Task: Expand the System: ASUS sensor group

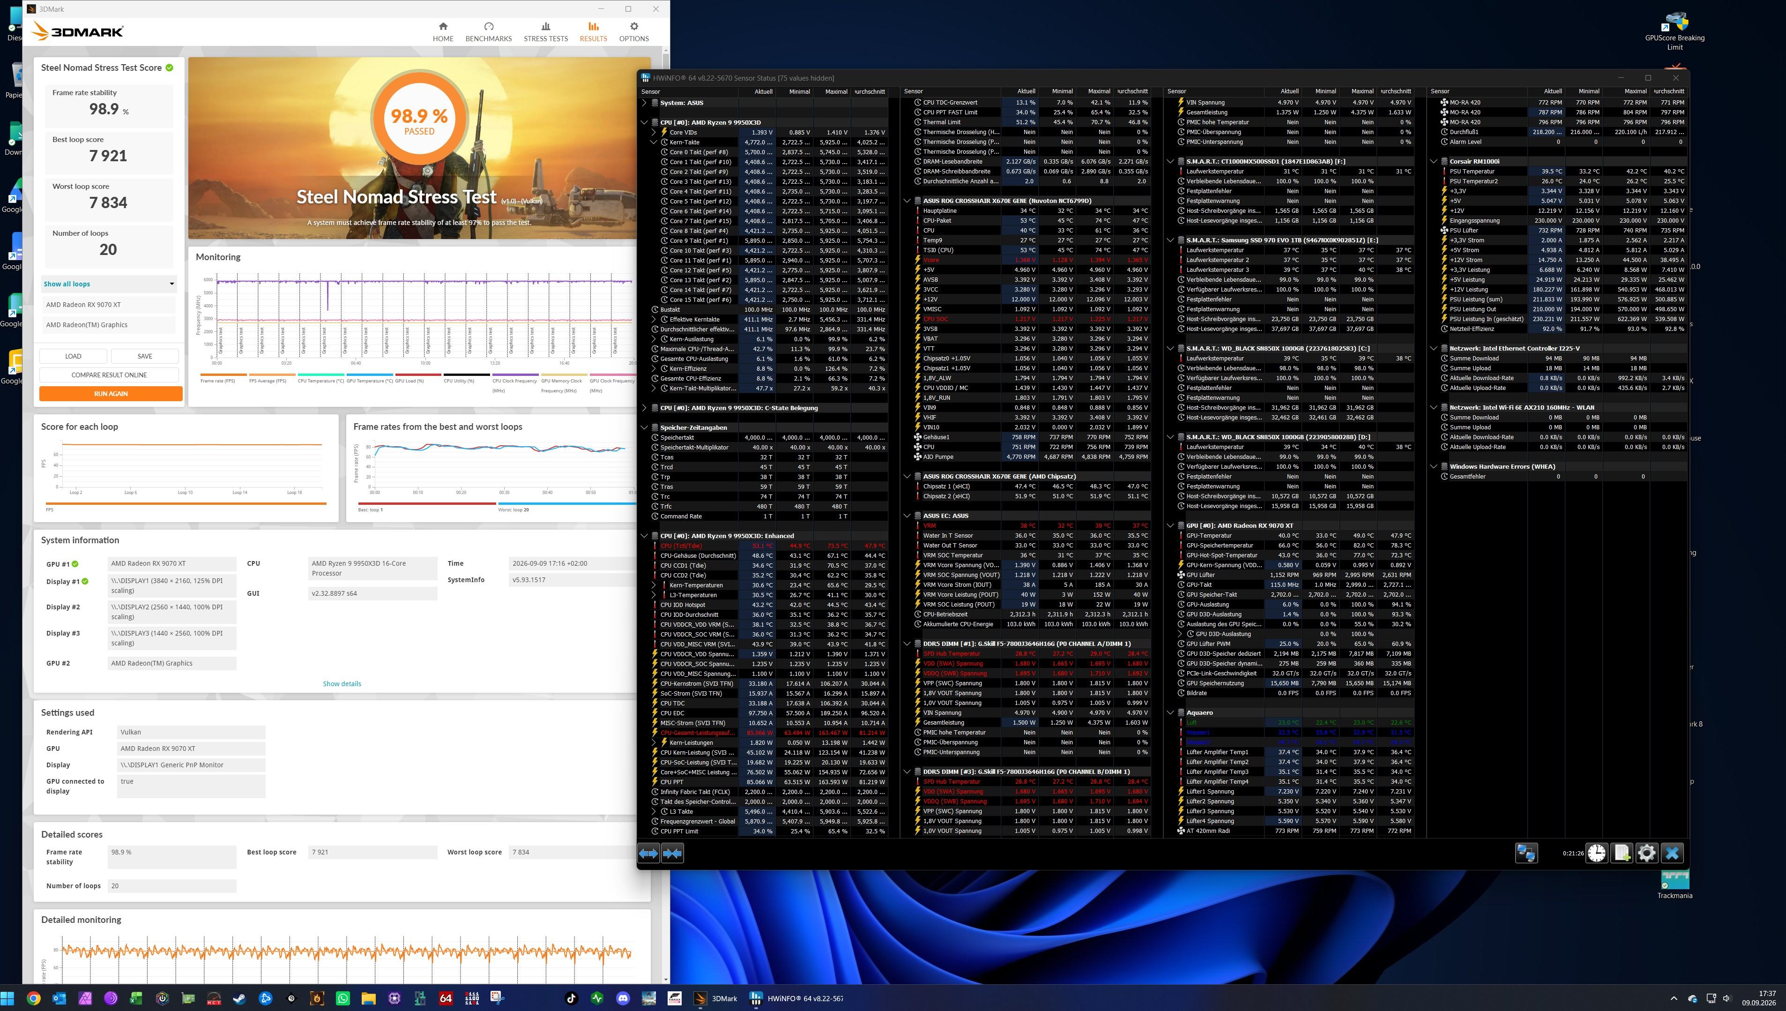Action: tap(645, 103)
